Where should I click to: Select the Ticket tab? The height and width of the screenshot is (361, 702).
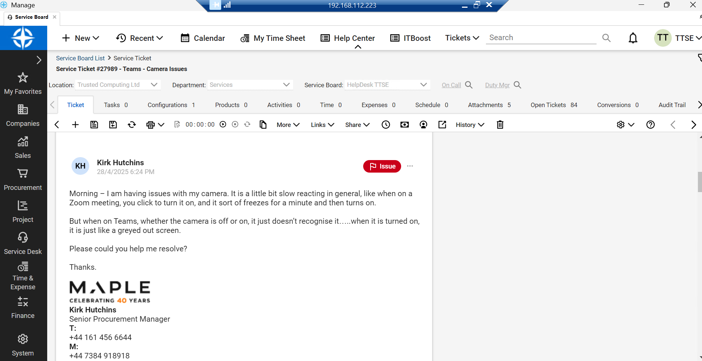click(76, 105)
